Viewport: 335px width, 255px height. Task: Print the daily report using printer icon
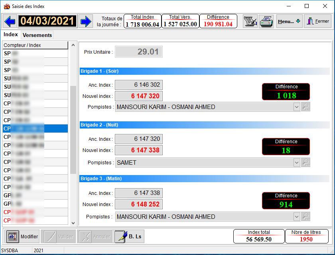point(266,21)
